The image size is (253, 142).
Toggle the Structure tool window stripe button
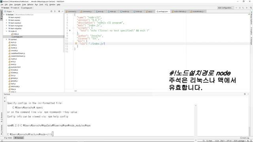coord(2,117)
